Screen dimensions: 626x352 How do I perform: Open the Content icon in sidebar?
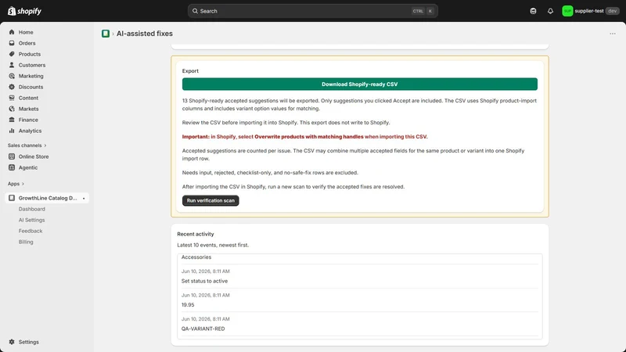[x=12, y=98]
